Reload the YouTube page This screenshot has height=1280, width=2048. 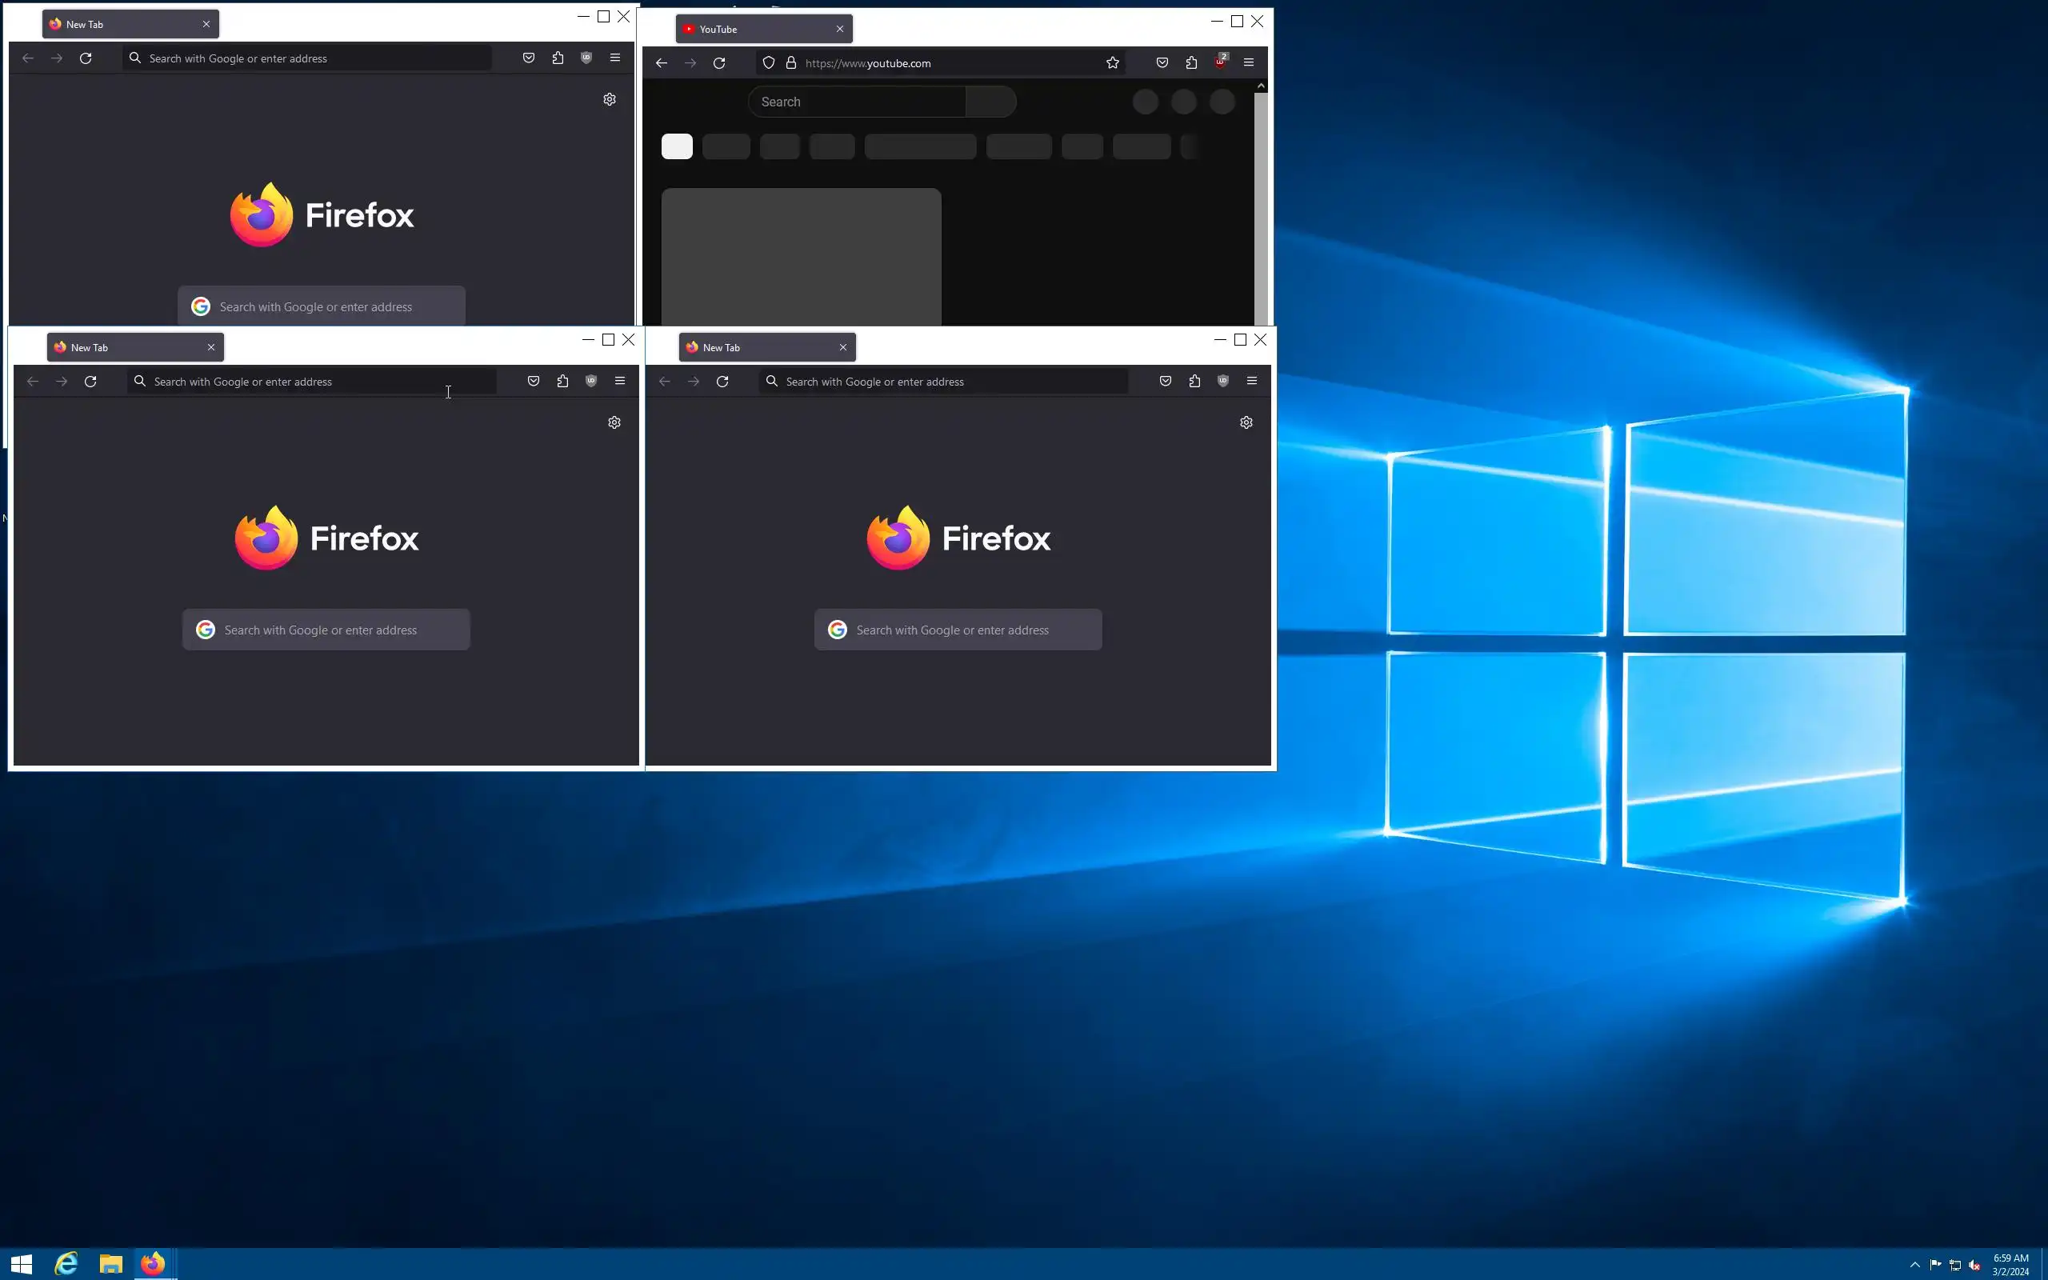click(x=719, y=62)
